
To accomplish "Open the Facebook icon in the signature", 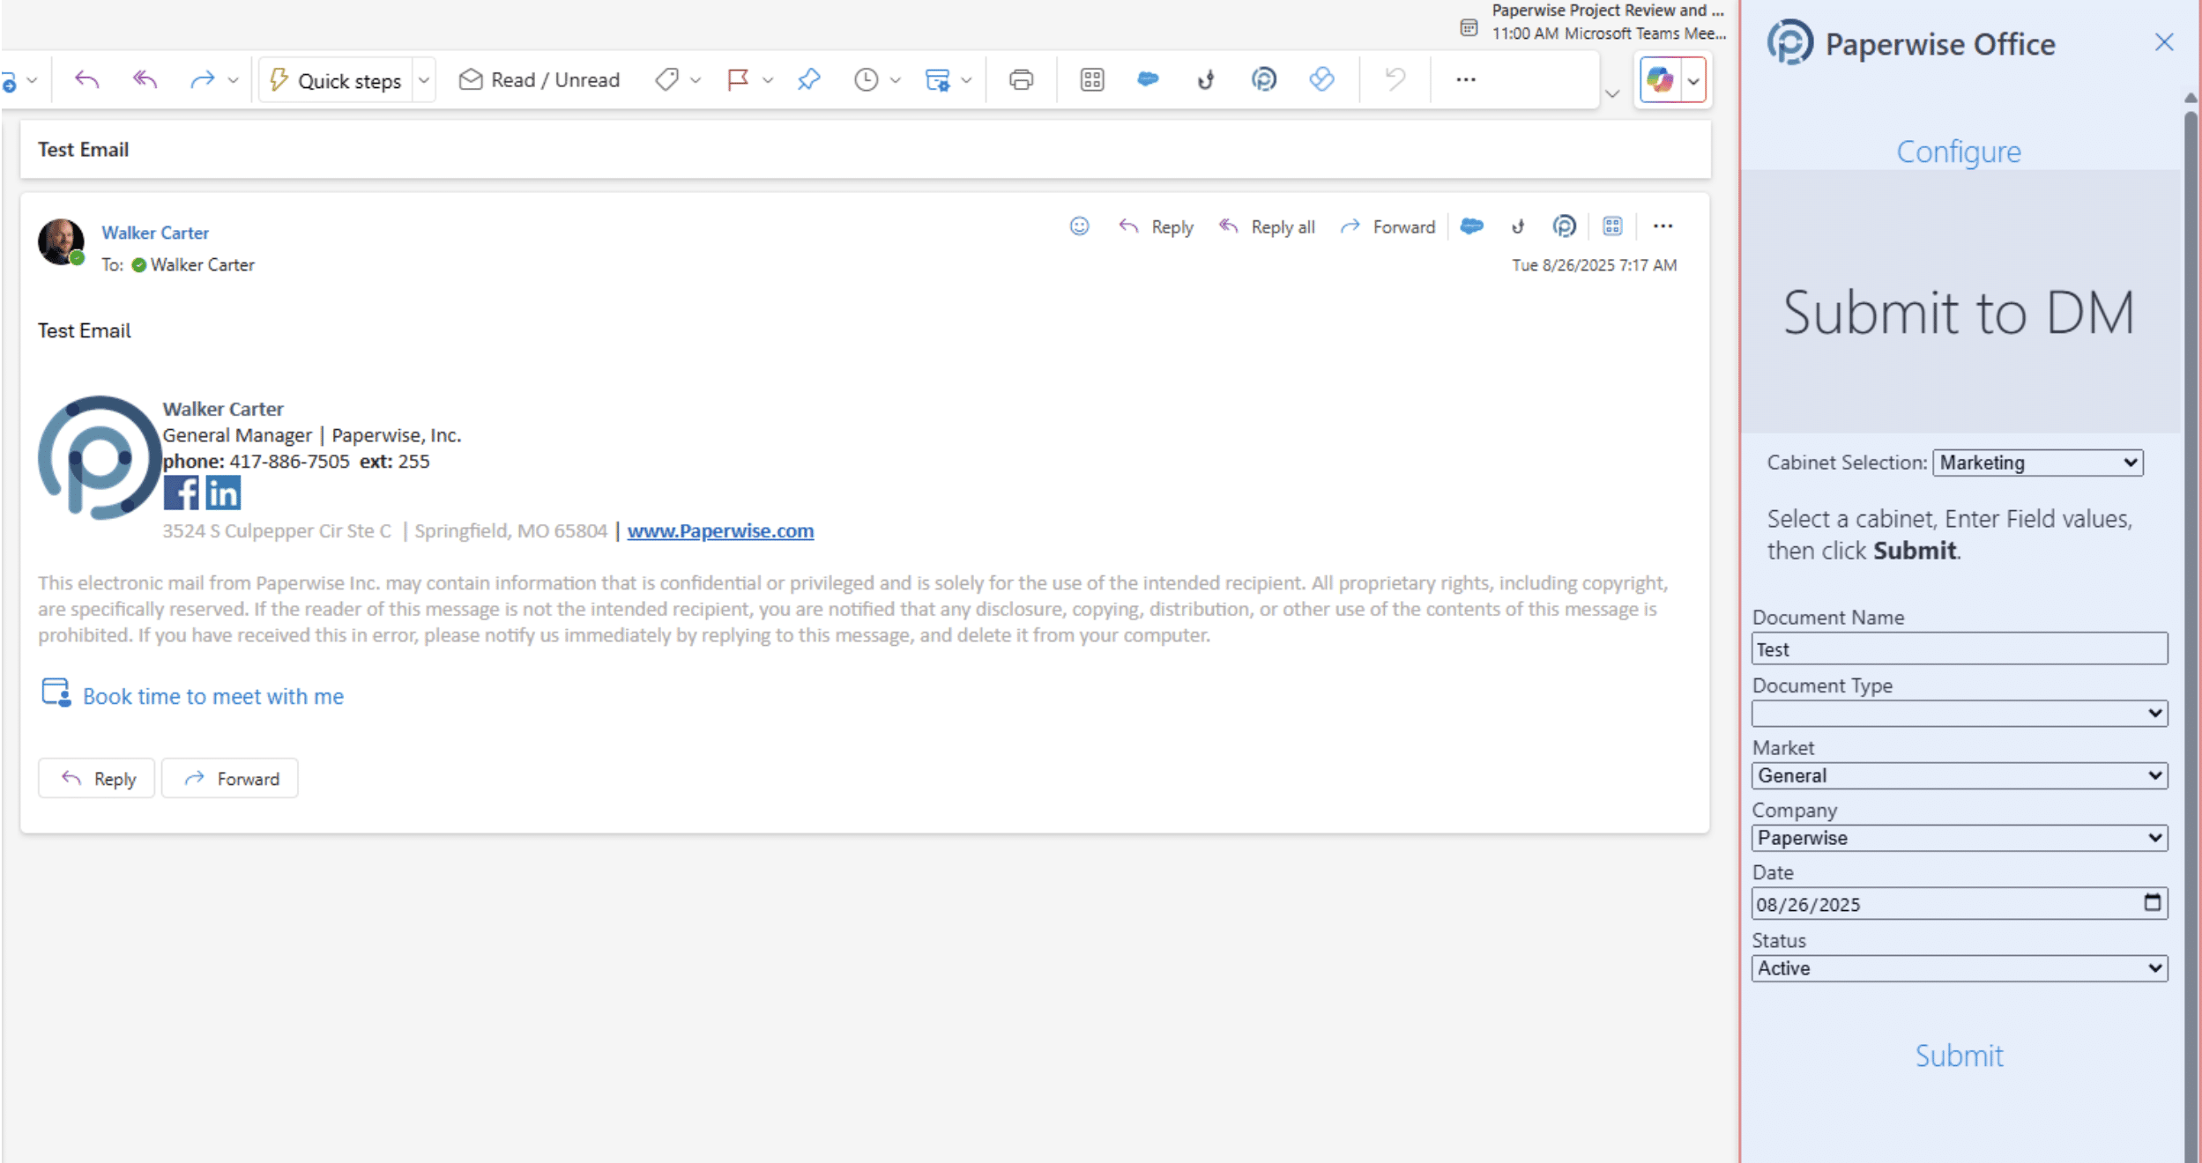I will coord(181,493).
